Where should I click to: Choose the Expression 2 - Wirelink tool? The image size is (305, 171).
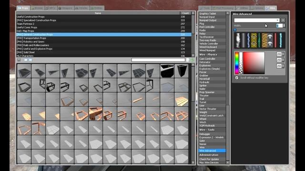(x=212, y=137)
